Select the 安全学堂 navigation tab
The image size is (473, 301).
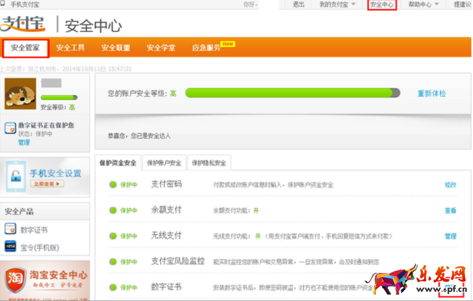click(x=161, y=48)
